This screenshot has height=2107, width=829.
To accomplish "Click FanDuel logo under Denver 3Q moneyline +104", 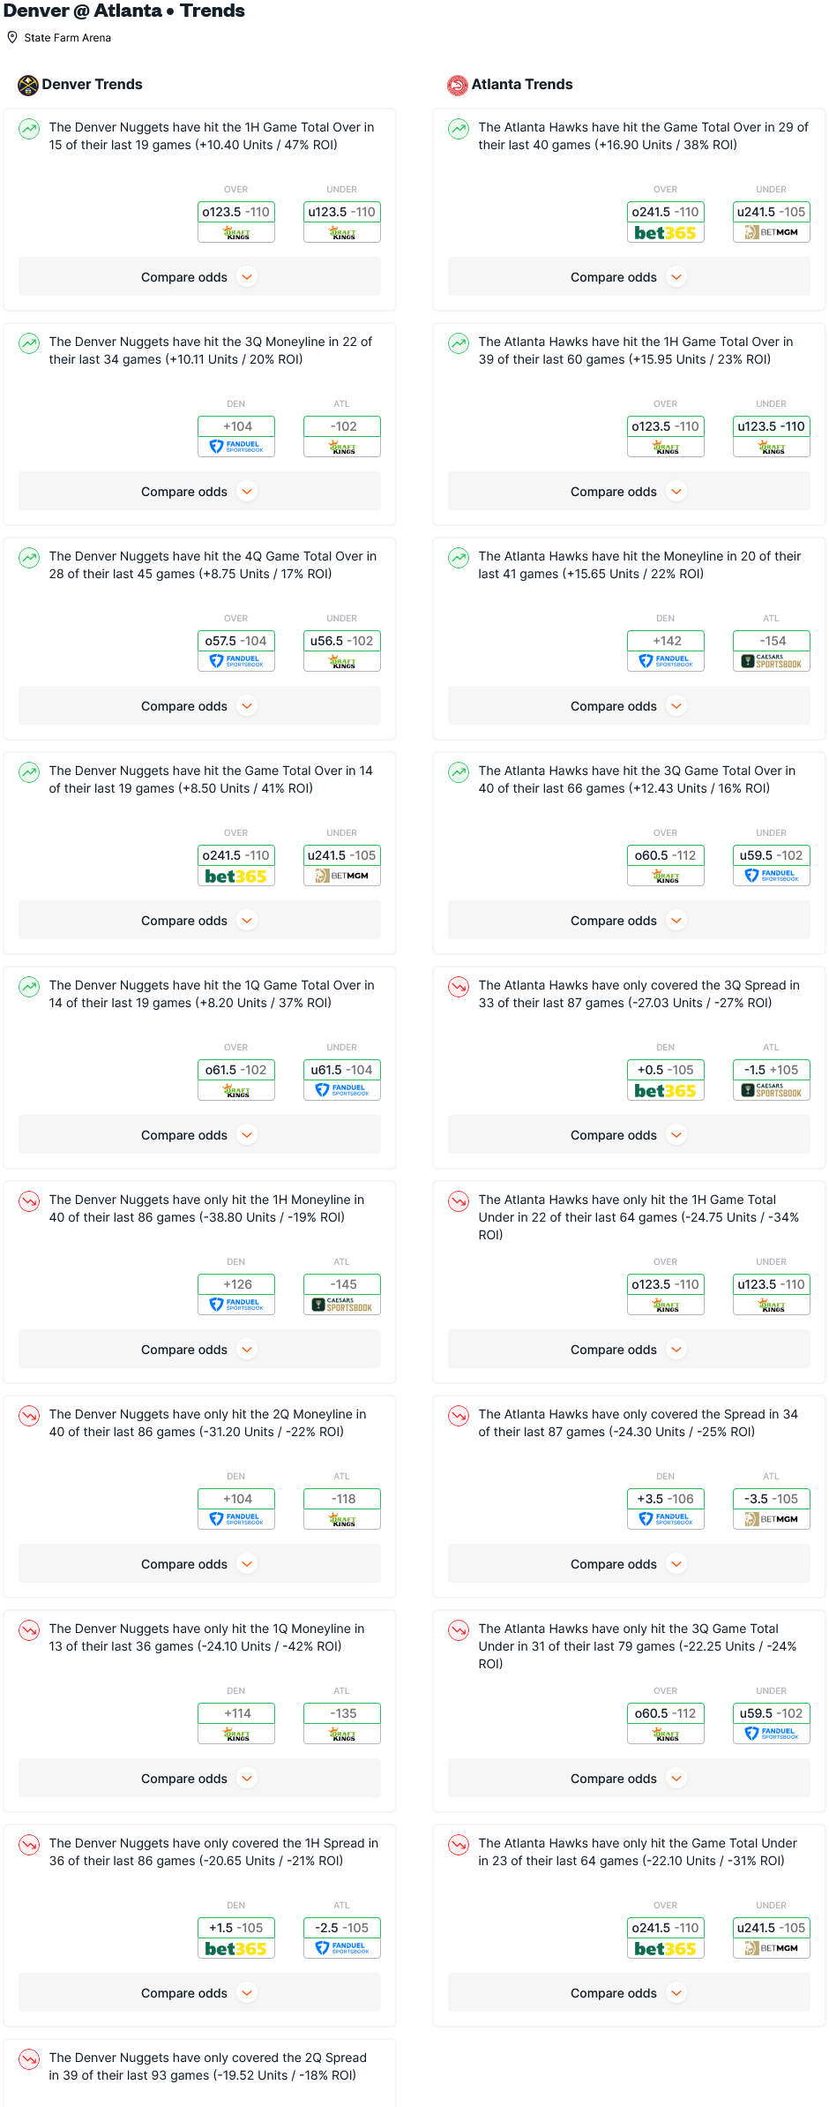I will click(236, 447).
